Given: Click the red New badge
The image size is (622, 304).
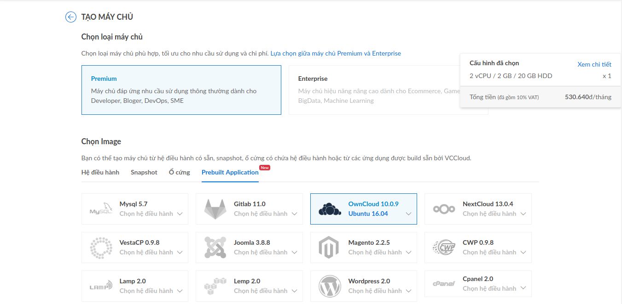Looking at the screenshot, I should click(265, 168).
